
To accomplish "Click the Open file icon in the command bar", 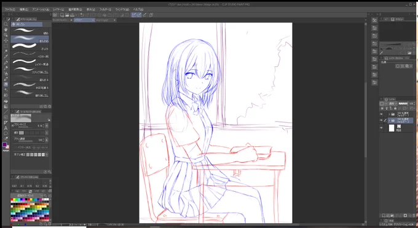I will 67,15.
